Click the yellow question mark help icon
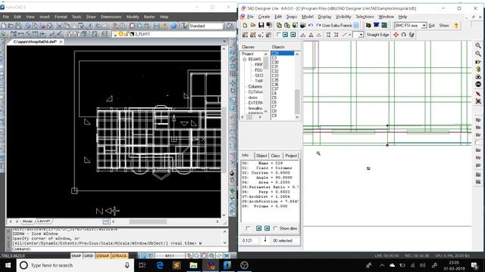The image size is (485, 272). [456, 26]
